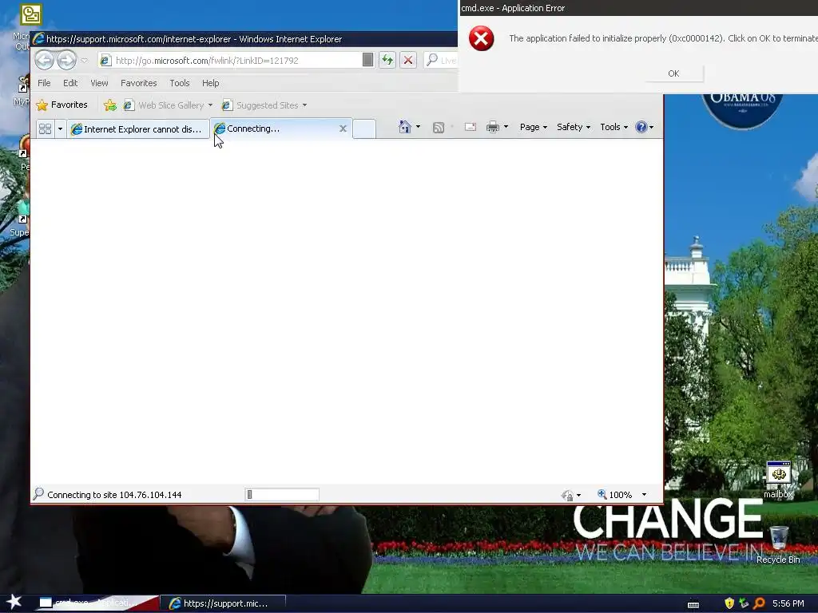Image resolution: width=818 pixels, height=613 pixels.
Task: Click the compatibility view icon in address bar
Action: 367,60
